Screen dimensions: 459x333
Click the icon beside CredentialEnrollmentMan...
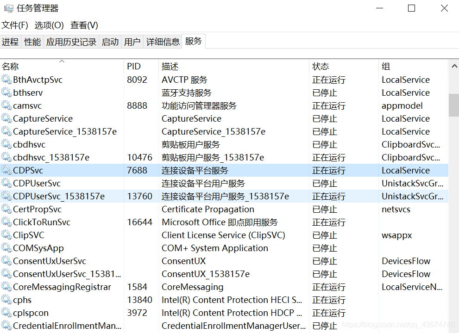click(6, 325)
